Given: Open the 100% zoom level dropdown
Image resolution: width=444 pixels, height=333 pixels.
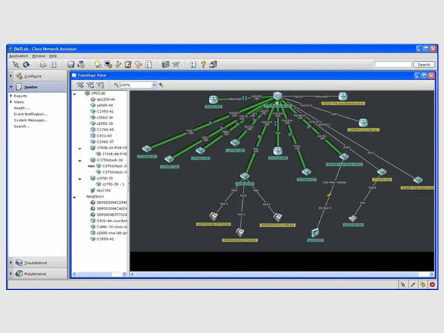Looking at the screenshot, I should coord(154,85).
